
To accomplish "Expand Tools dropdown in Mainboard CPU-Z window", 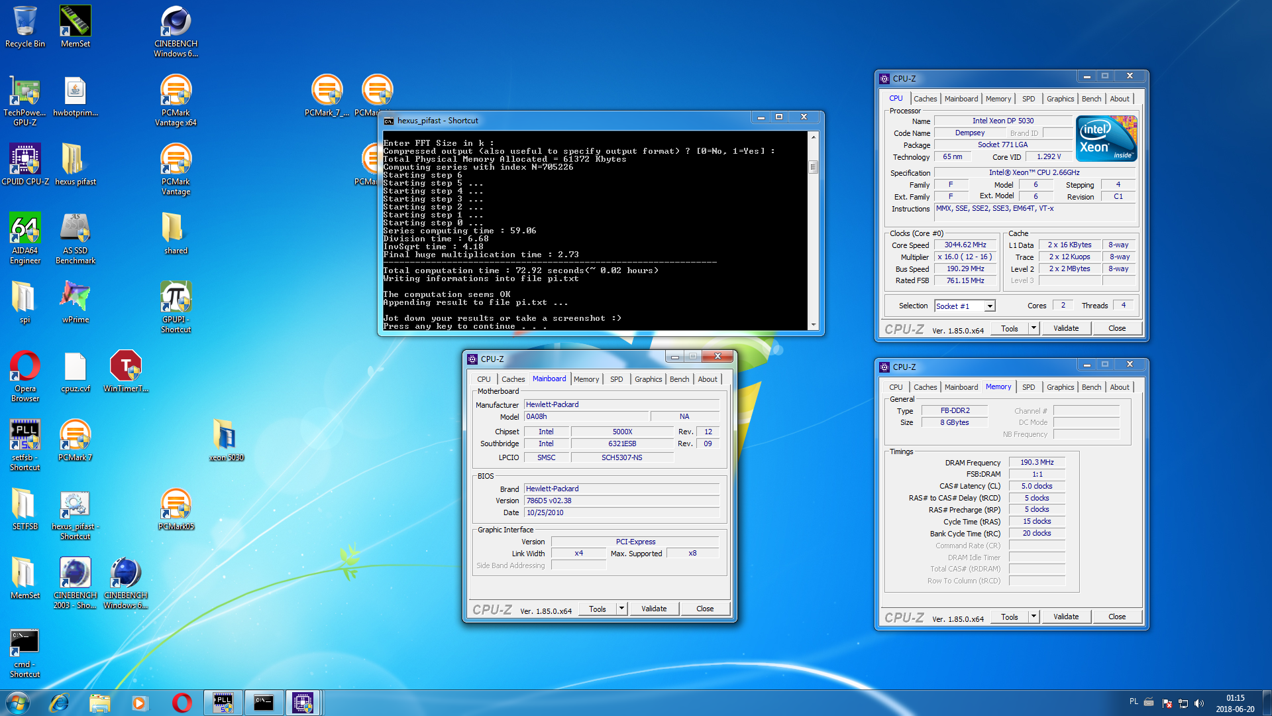I will click(x=621, y=609).
